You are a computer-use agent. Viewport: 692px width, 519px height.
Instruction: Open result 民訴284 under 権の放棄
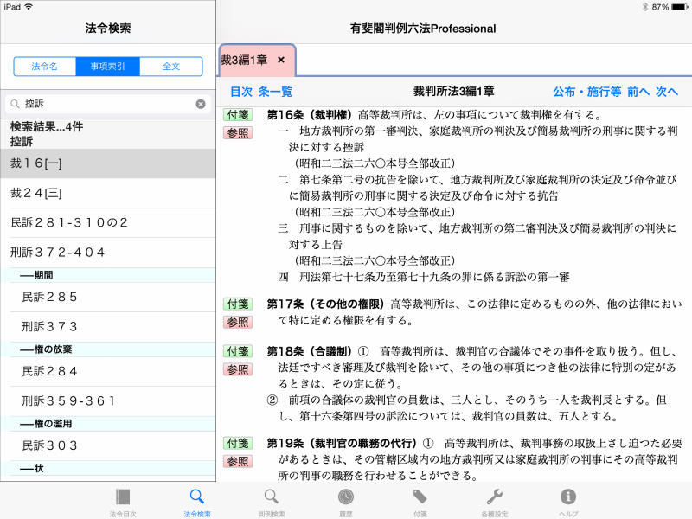107,371
